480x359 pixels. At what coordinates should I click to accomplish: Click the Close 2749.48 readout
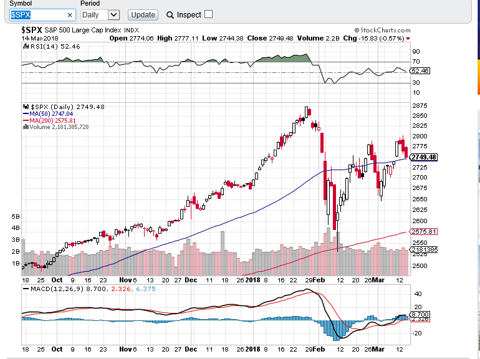click(271, 38)
